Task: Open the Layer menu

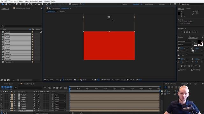Action: 21,1
